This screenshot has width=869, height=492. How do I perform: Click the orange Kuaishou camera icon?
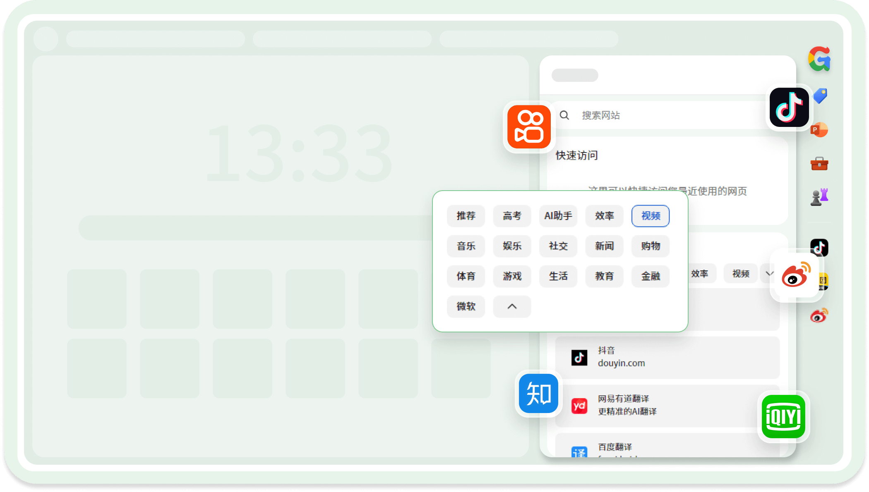pos(529,127)
